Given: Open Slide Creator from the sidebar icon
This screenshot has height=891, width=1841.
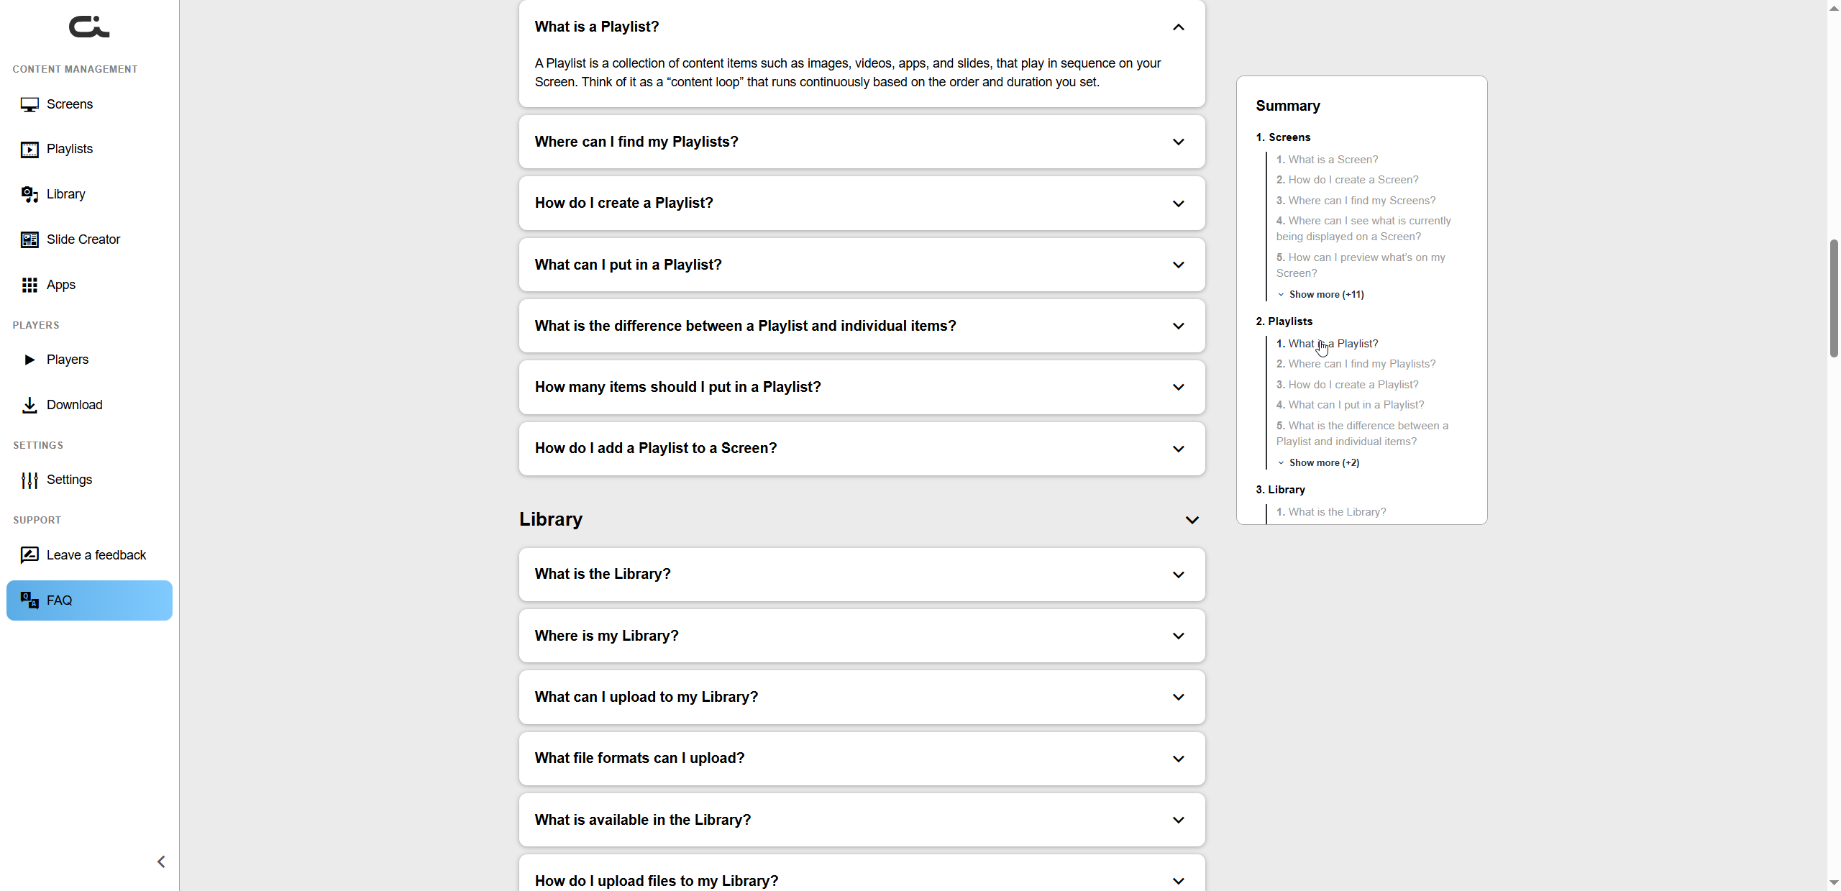Looking at the screenshot, I should point(29,240).
